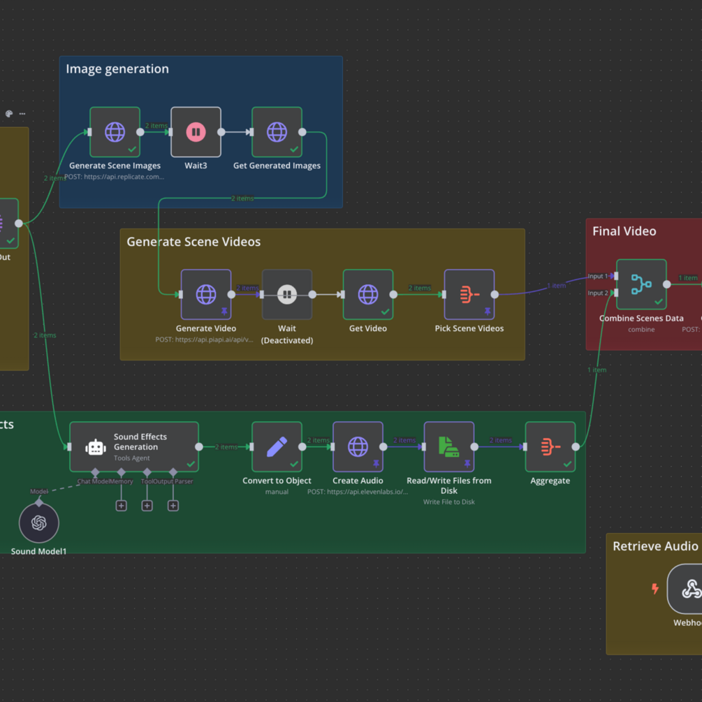Click the Pick Scene Videos output connector
This screenshot has width=702, height=702.
(495, 294)
